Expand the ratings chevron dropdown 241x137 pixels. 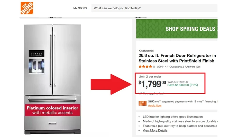(x=166, y=67)
